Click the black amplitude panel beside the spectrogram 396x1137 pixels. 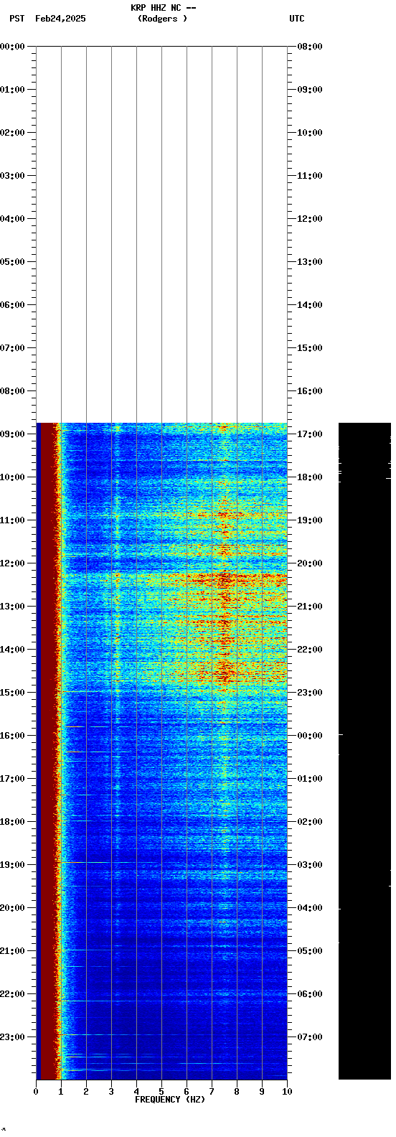[364, 751]
